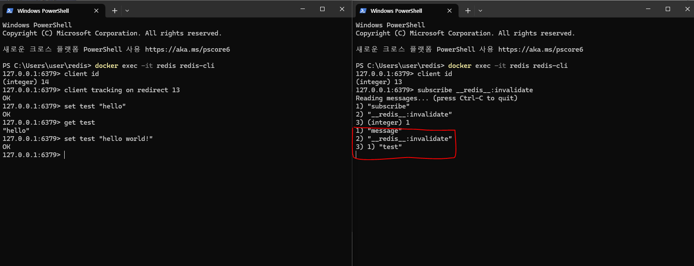
Task: Click the '(integer) 14' output in left window
Action: (x=26, y=82)
